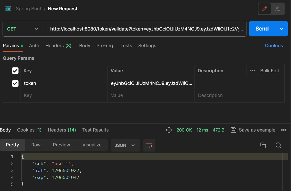The image size is (291, 191).
Task: Click the Description column header
Action: coord(210,71)
